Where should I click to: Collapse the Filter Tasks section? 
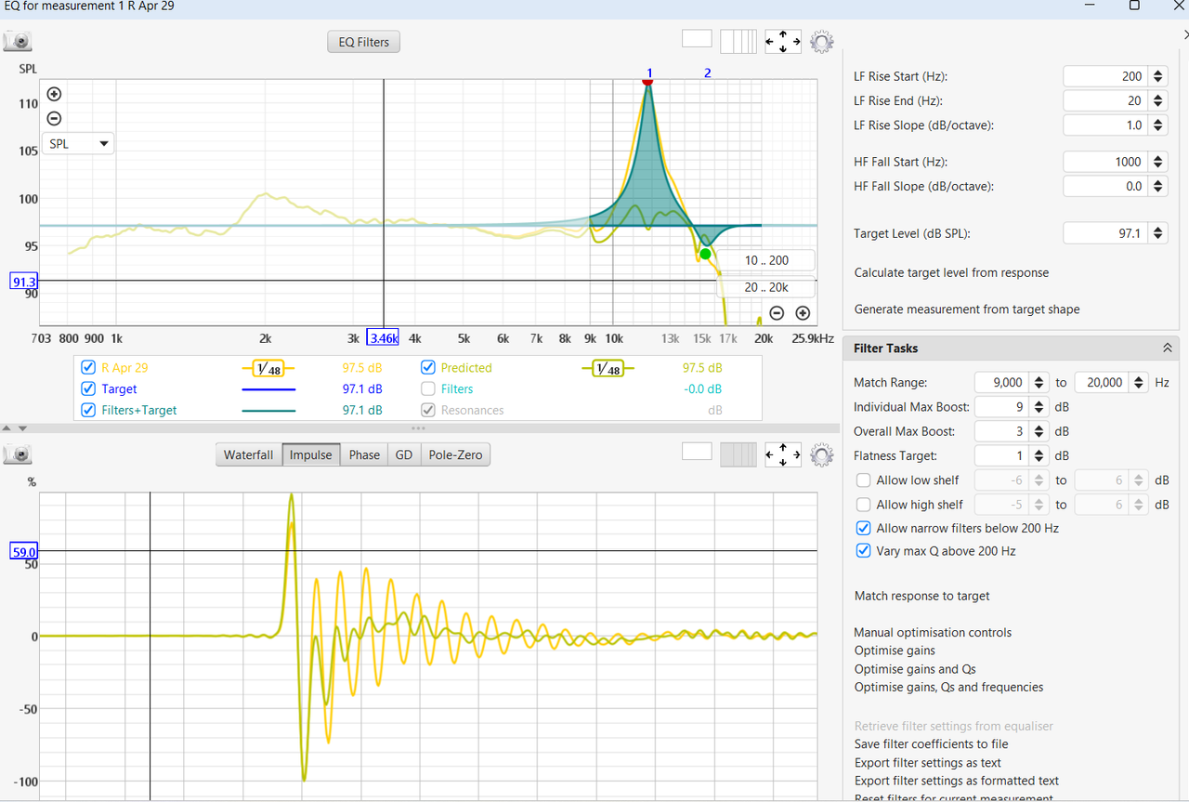1167,348
